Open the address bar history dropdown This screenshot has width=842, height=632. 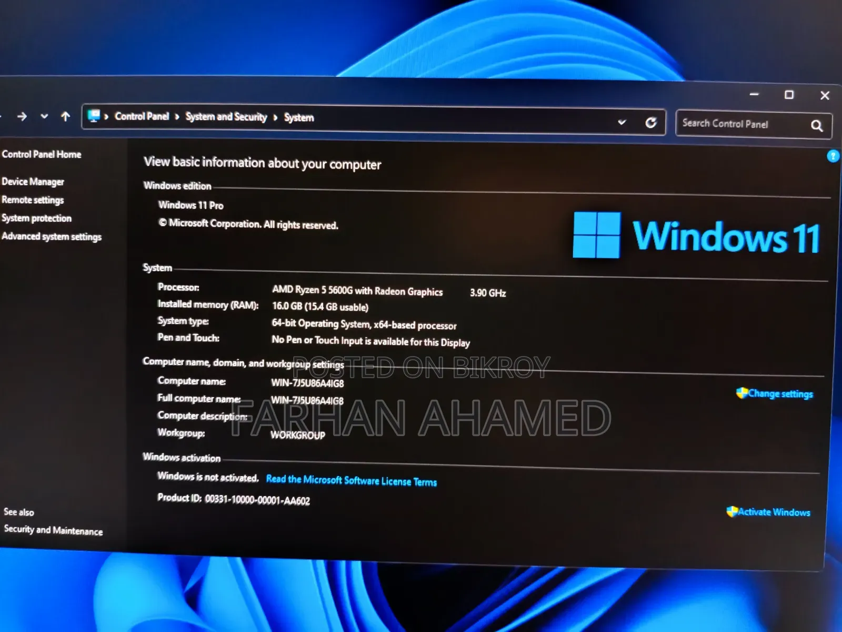[x=622, y=122]
